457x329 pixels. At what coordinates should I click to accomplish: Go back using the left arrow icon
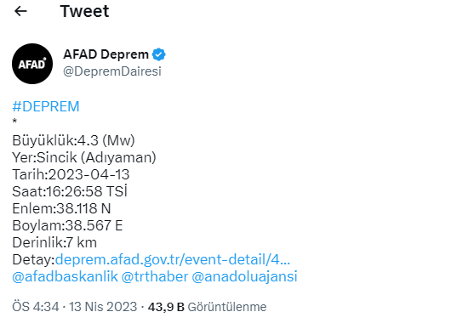coord(20,11)
